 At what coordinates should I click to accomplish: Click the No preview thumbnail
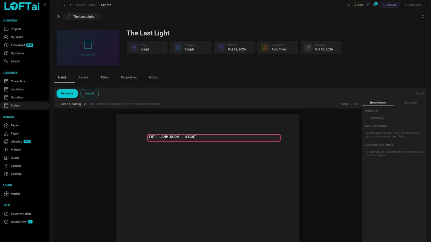(x=88, y=48)
